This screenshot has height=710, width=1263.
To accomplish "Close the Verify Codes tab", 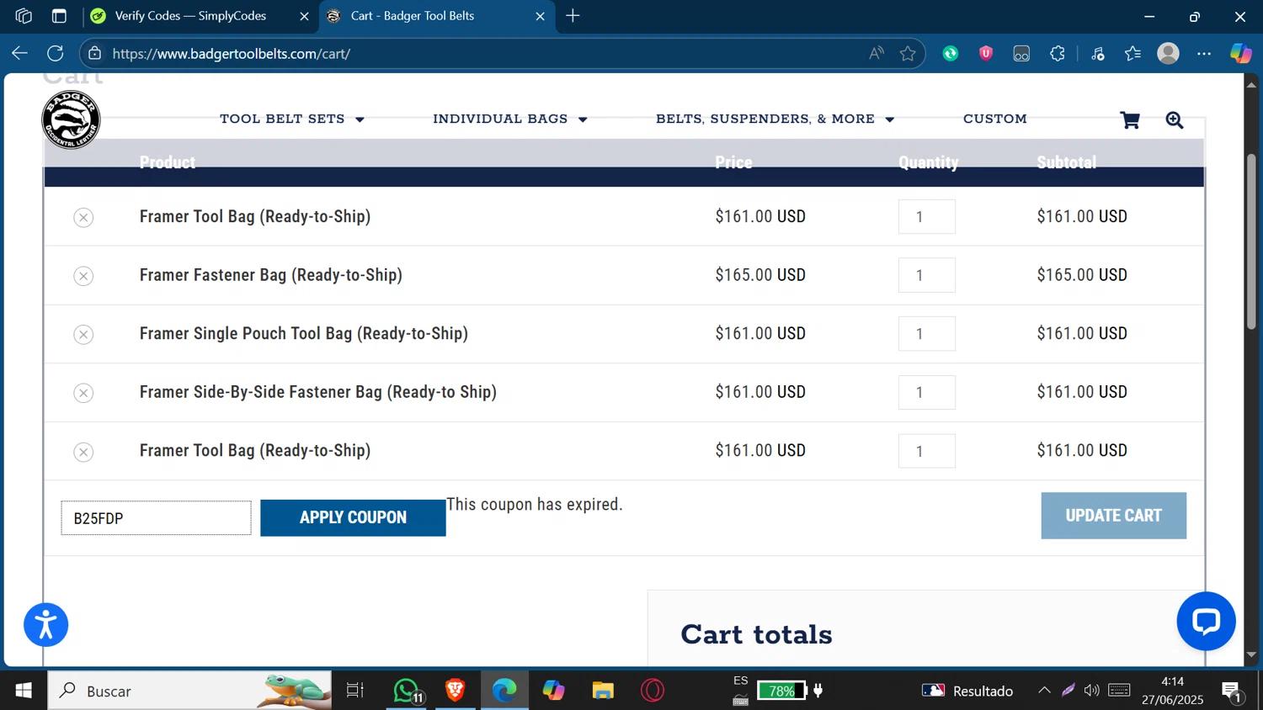I will 304,16.
